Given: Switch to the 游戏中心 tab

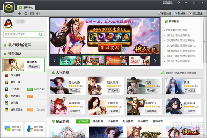Looking at the screenshot, I should [26, 8].
